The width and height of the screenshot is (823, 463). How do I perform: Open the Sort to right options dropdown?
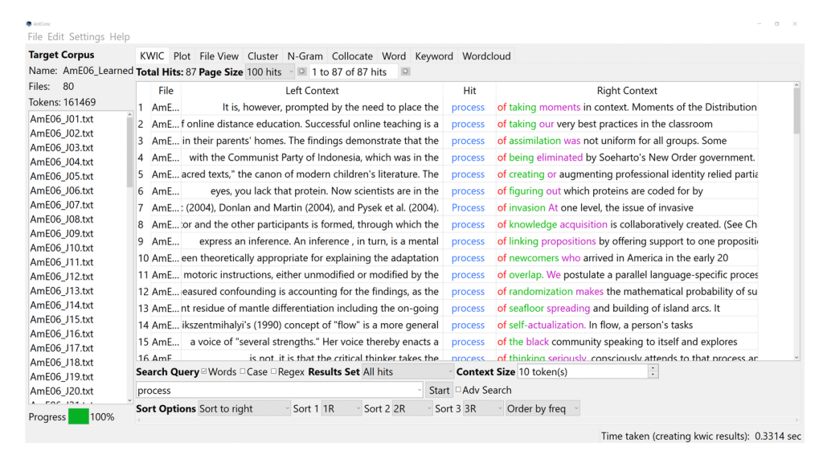(x=244, y=409)
